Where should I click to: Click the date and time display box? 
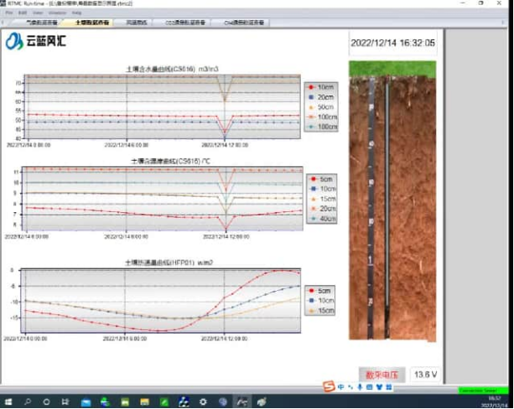point(392,42)
